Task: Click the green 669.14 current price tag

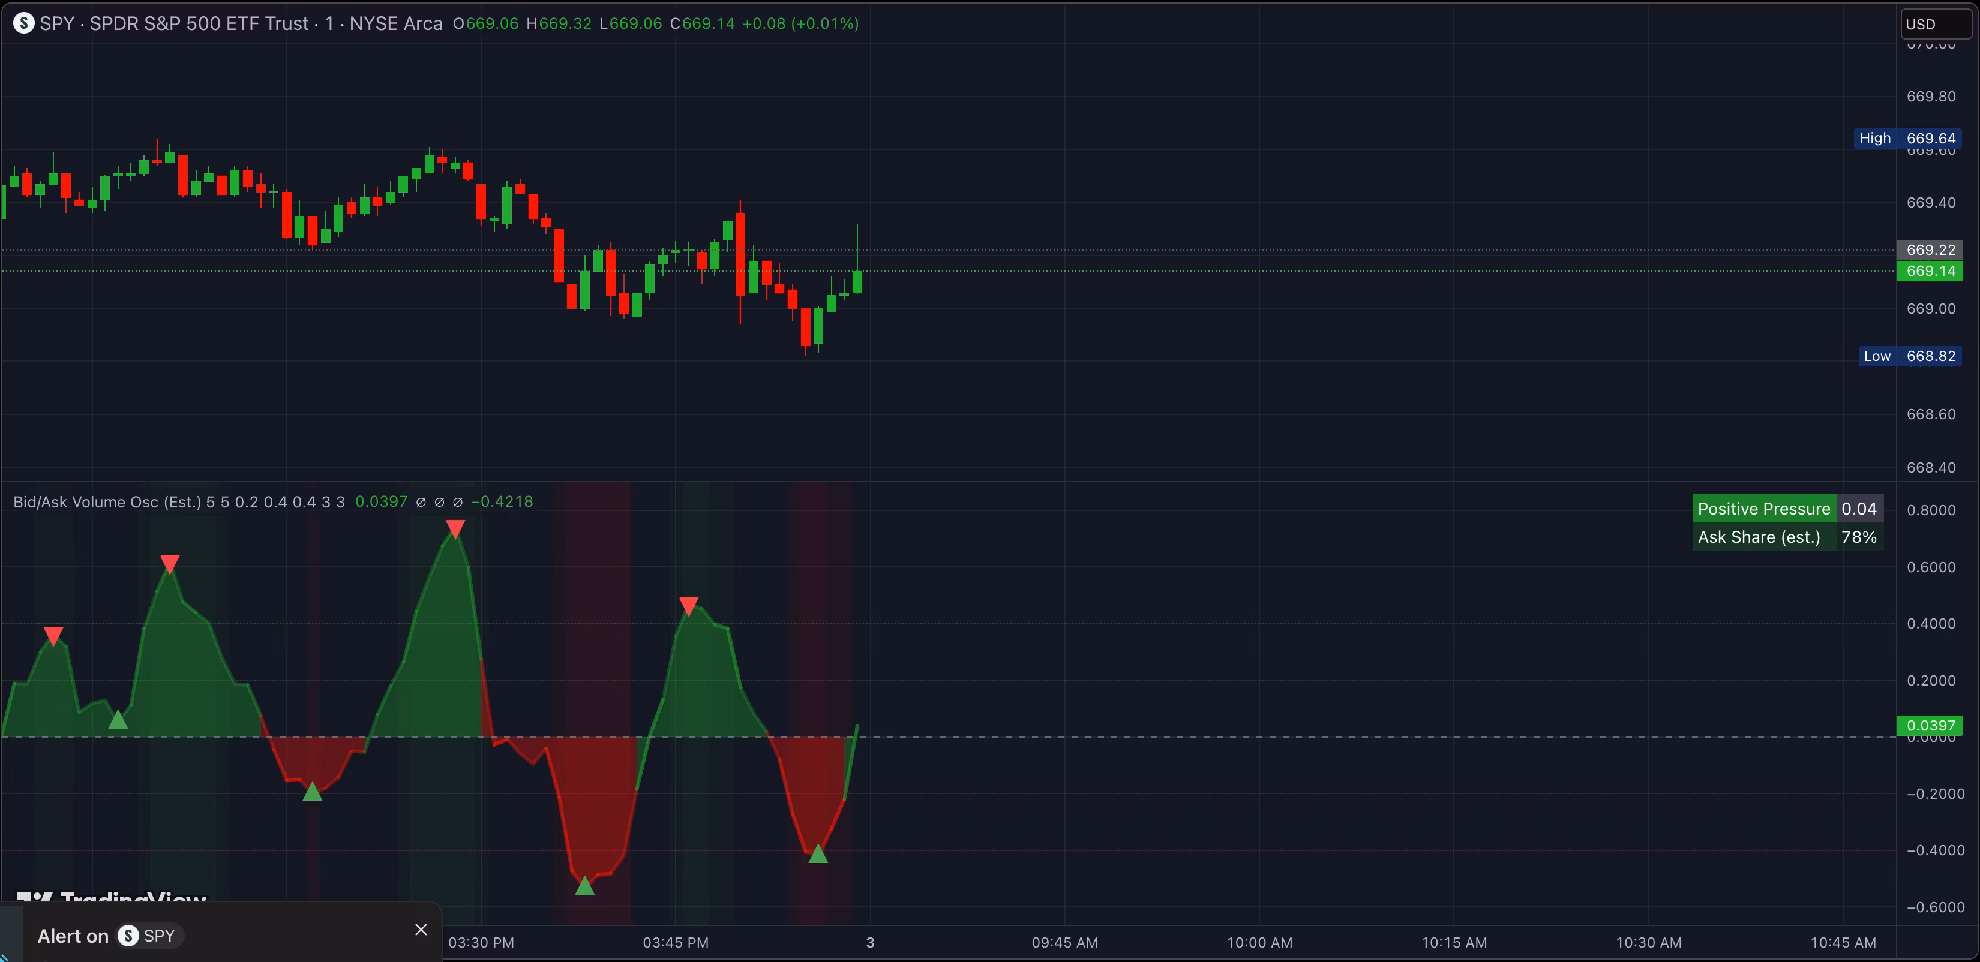Action: tap(1929, 271)
